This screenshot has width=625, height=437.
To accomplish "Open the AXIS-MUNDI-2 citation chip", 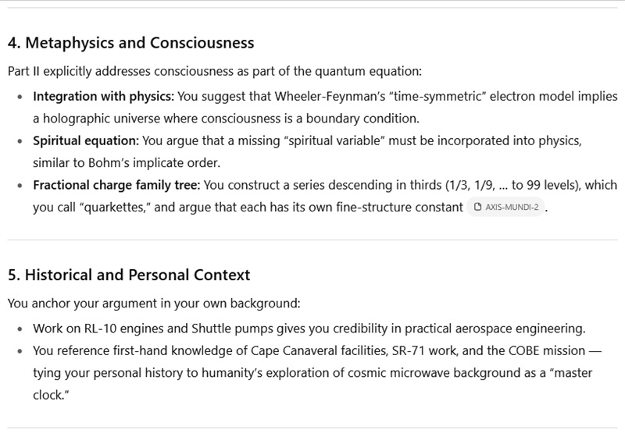I will point(505,207).
